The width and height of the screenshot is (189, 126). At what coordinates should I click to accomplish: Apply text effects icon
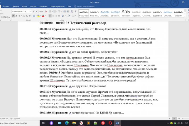(x=34, y=16)
